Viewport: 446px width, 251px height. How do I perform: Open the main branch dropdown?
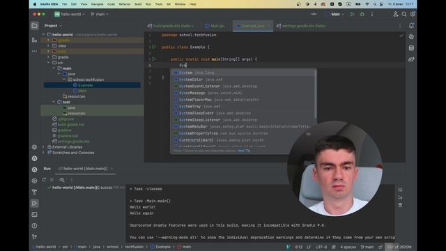coord(100,14)
